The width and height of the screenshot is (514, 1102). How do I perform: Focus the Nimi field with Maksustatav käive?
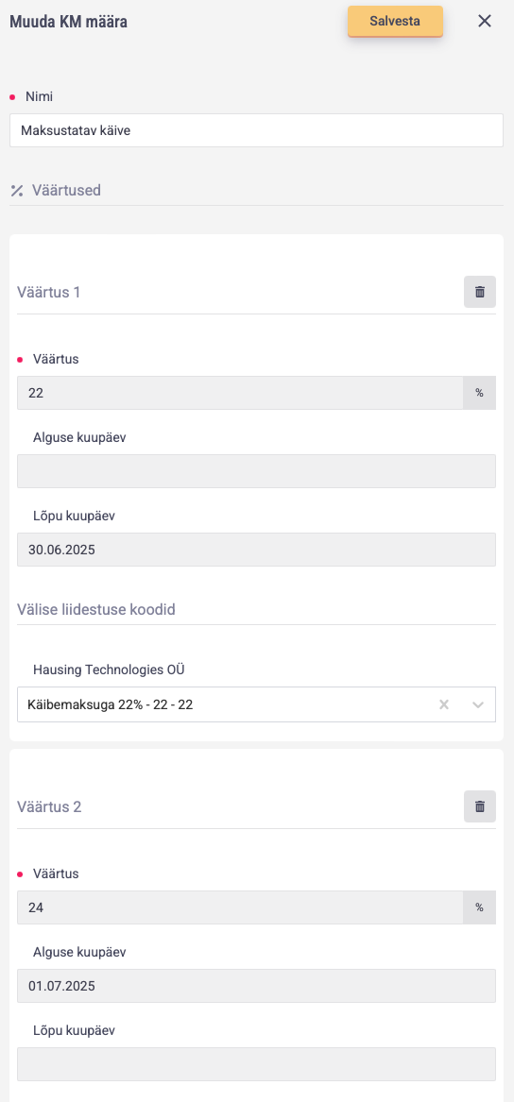pyautogui.click(x=256, y=130)
